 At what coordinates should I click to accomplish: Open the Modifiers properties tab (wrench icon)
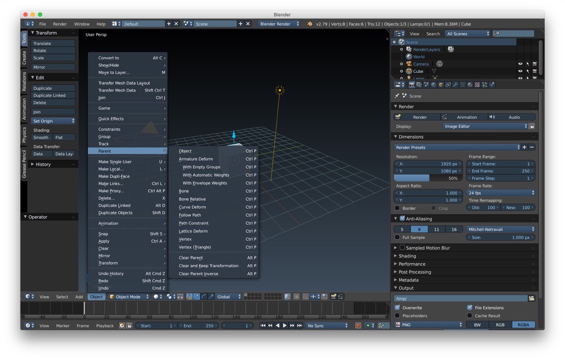[455, 85]
